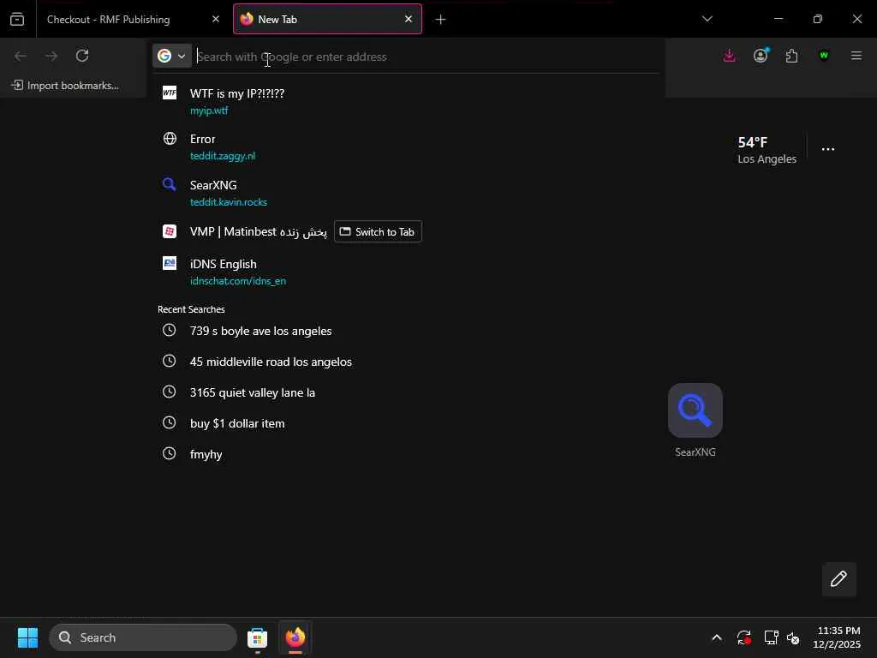
Task: Show hidden system tray icons
Action: click(x=717, y=637)
